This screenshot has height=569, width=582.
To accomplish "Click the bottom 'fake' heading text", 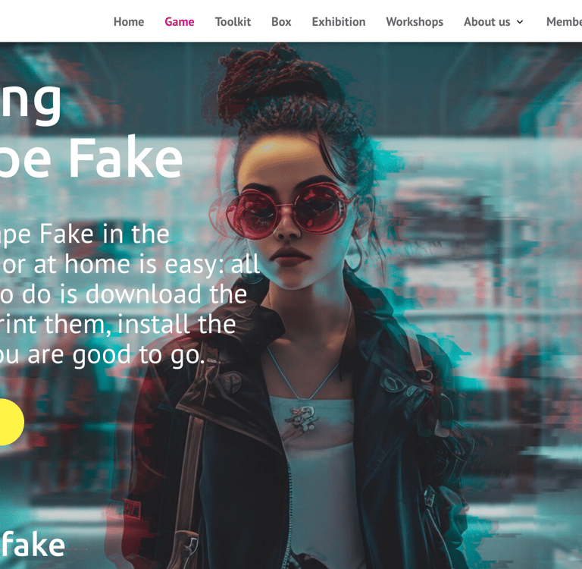I will (33, 545).
